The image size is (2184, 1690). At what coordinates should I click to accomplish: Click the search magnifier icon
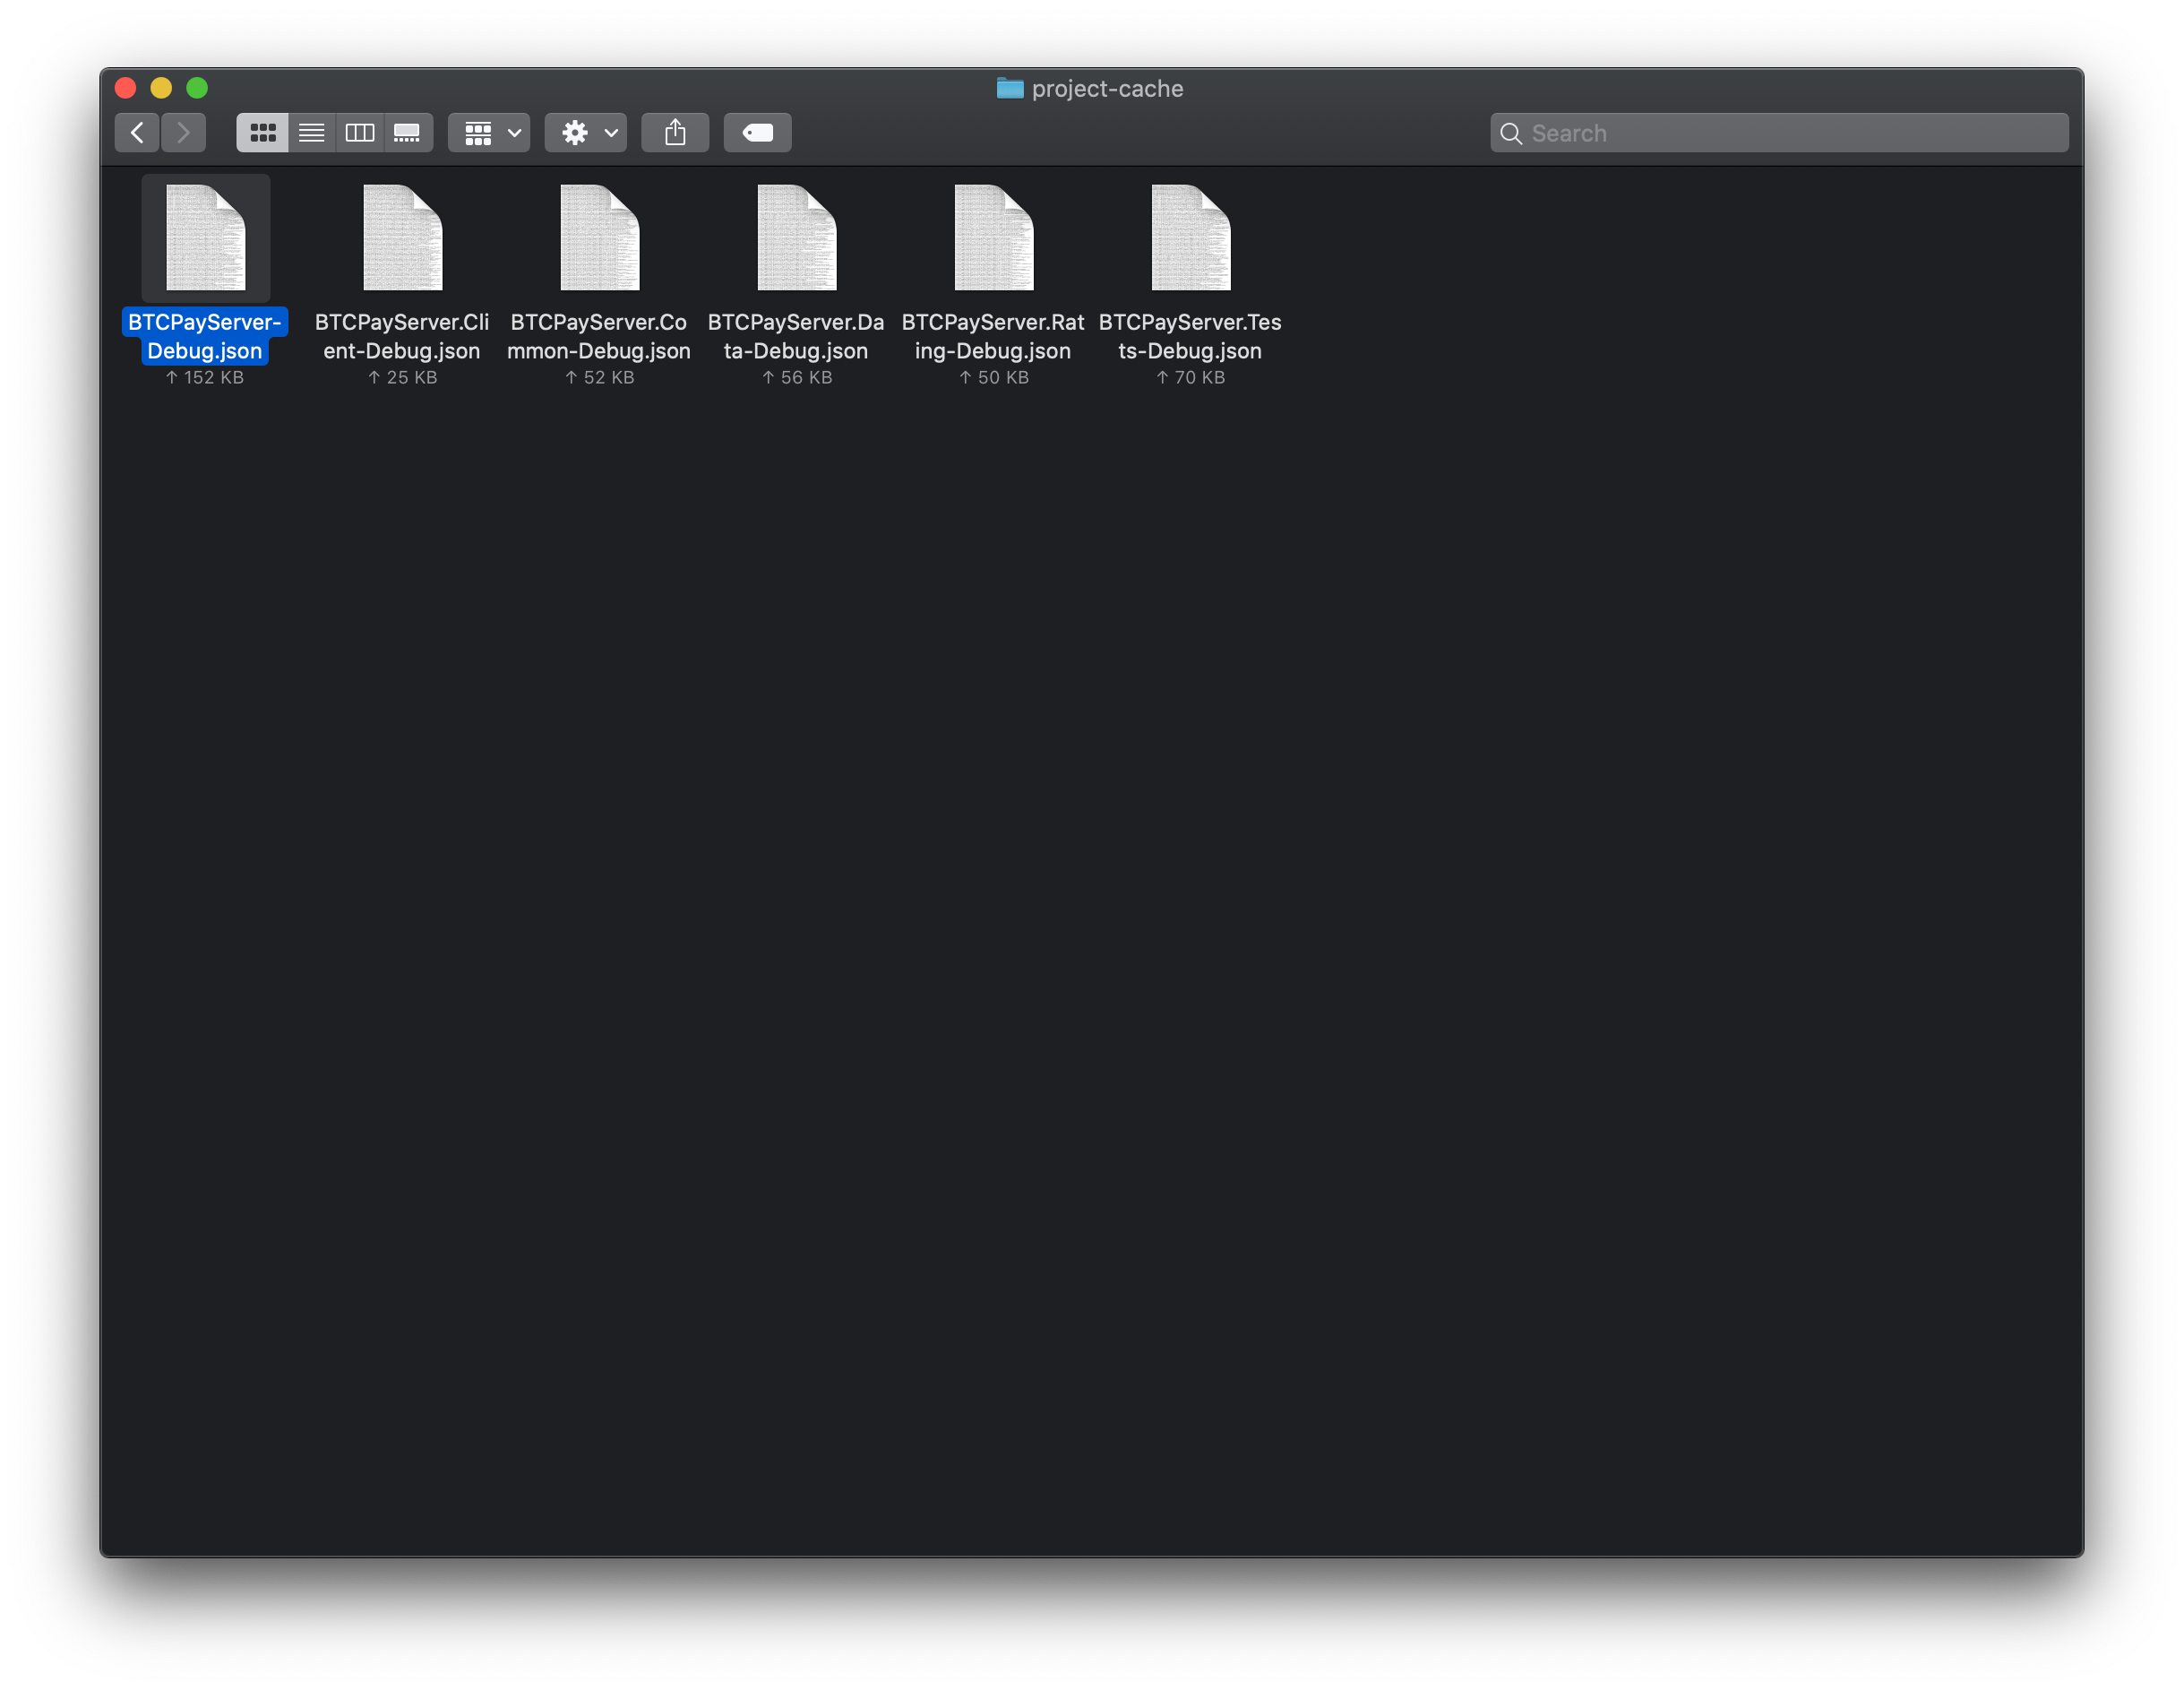(x=1510, y=132)
